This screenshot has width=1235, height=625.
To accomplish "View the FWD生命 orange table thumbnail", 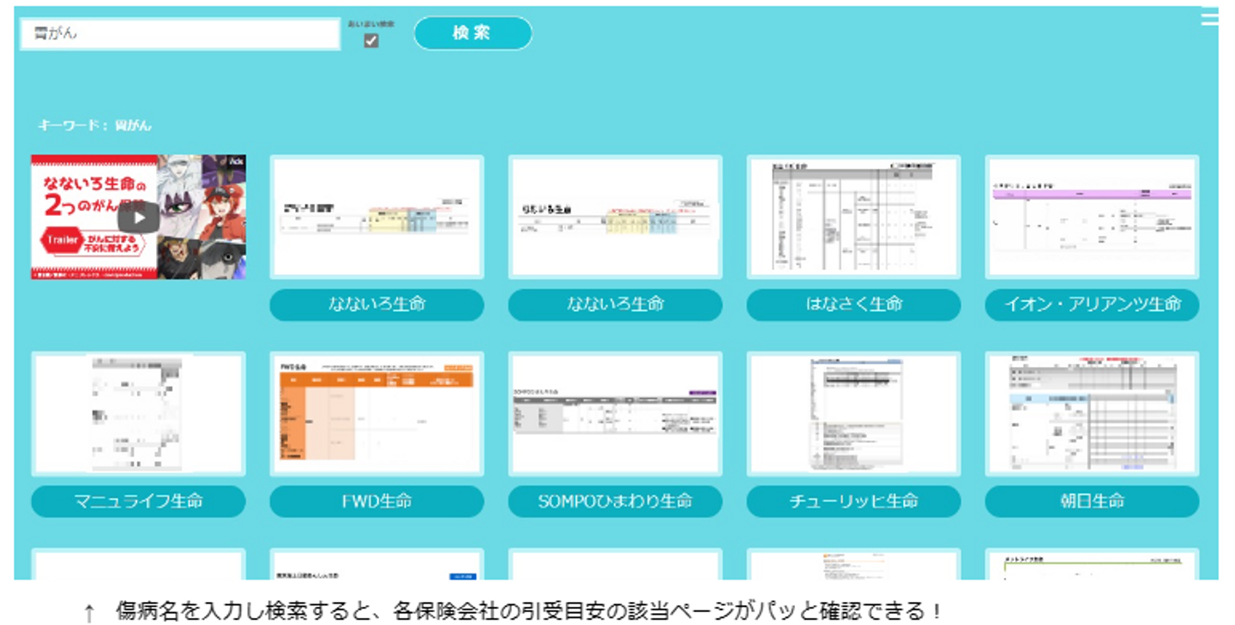I will coord(377,414).
